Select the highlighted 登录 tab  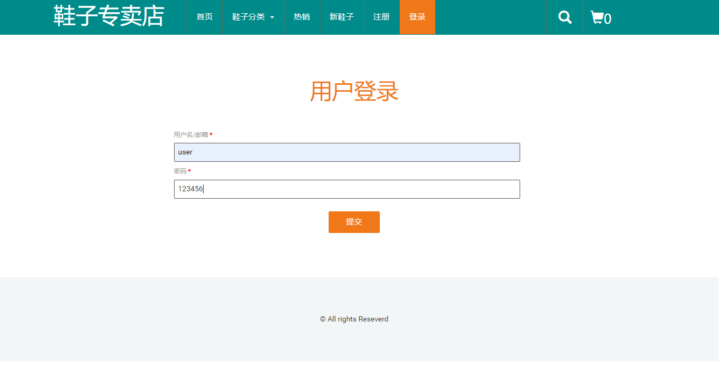tap(417, 17)
